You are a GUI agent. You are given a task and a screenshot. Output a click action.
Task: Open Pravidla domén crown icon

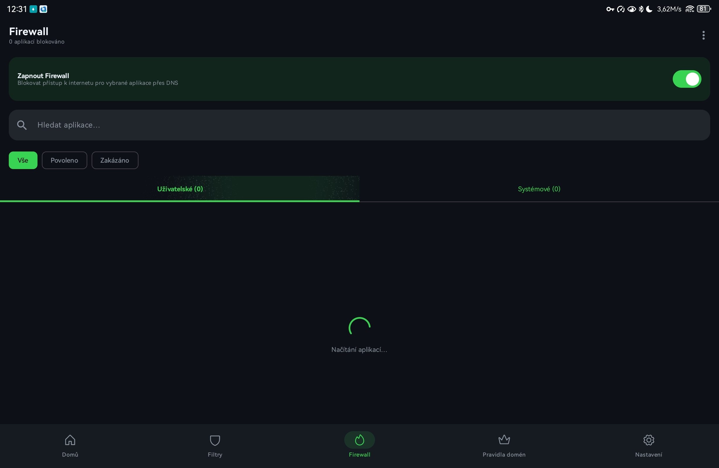[504, 440]
